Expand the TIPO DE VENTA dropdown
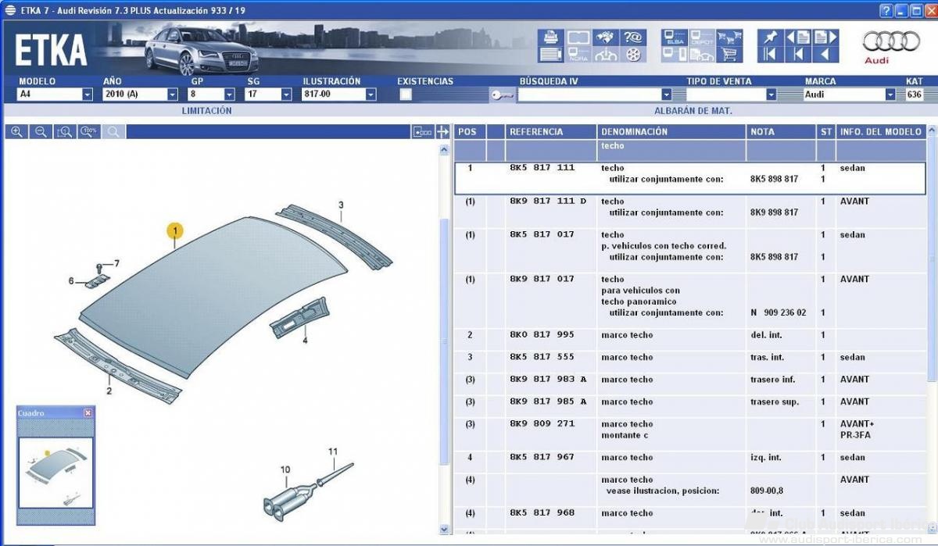This screenshot has width=938, height=546. (x=771, y=95)
